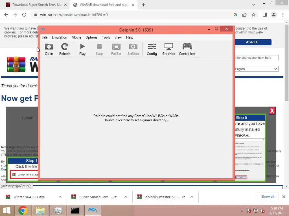Open the winrar-x64-621.exe download
The width and height of the screenshot is (289, 216).
(29, 197)
